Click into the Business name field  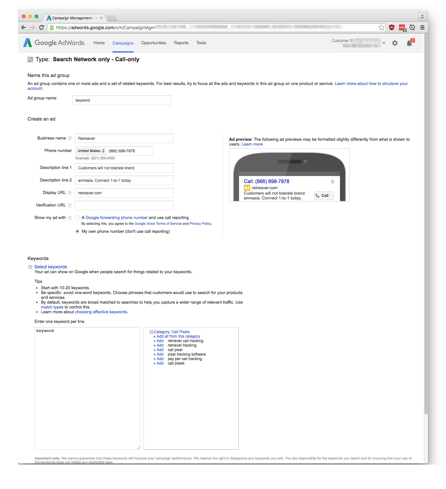pyautogui.click(x=124, y=139)
